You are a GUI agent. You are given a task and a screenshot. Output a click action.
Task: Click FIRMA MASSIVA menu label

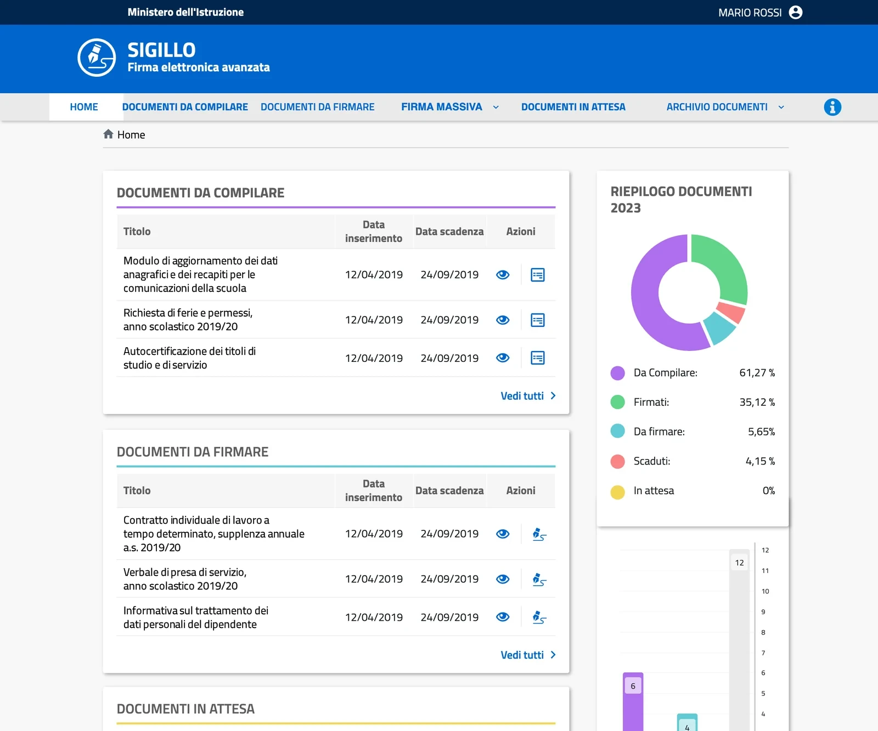442,107
